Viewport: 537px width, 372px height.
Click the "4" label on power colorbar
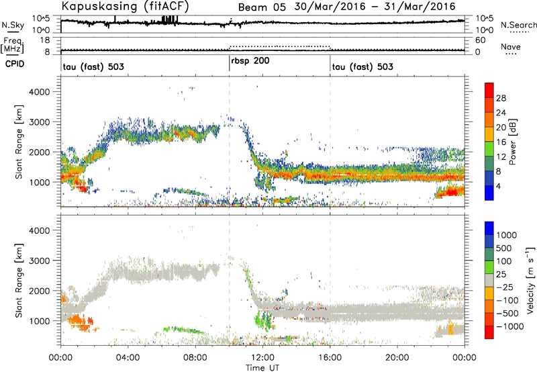coord(499,187)
